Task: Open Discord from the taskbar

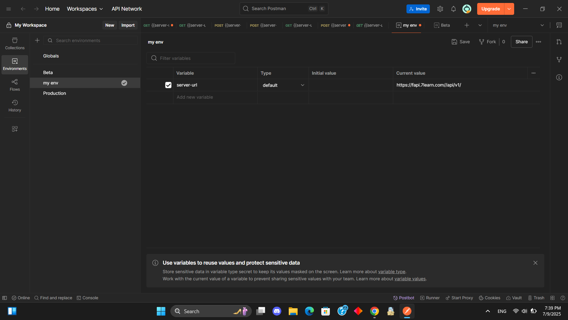Action: click(x=277, y=311)
